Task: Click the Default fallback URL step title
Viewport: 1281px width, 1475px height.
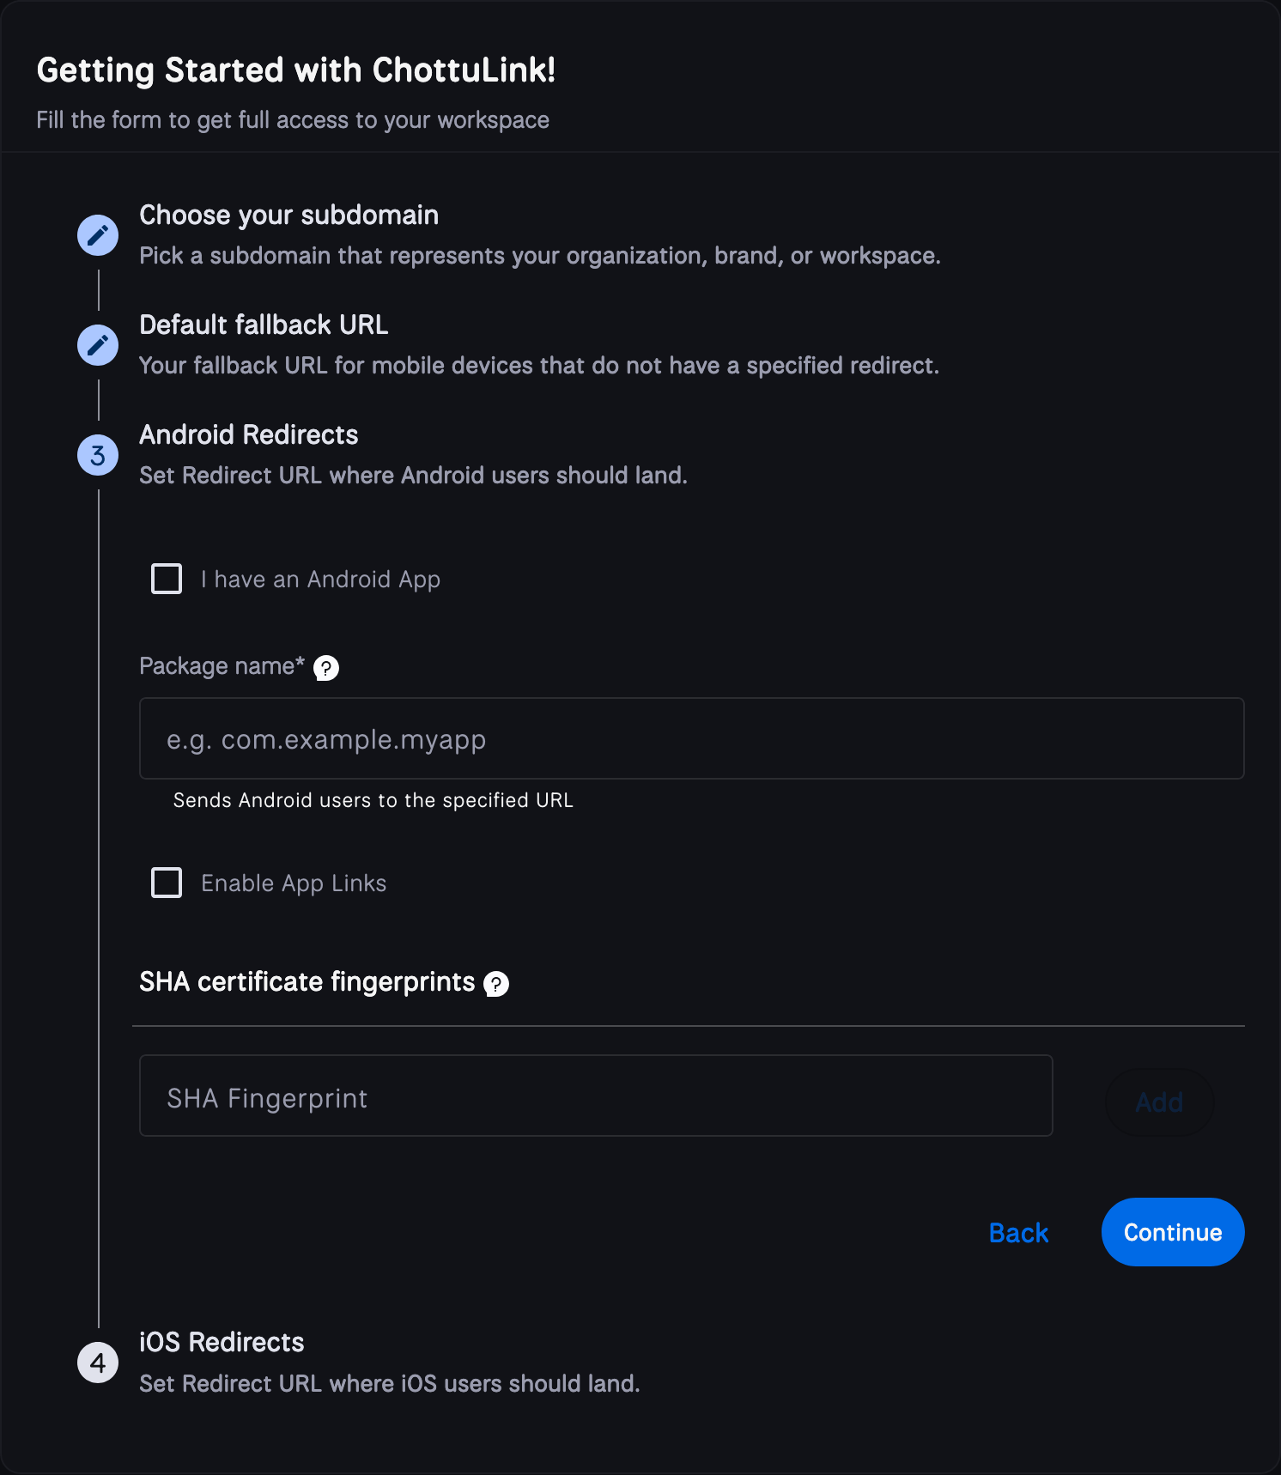Action: click(264, 325)
